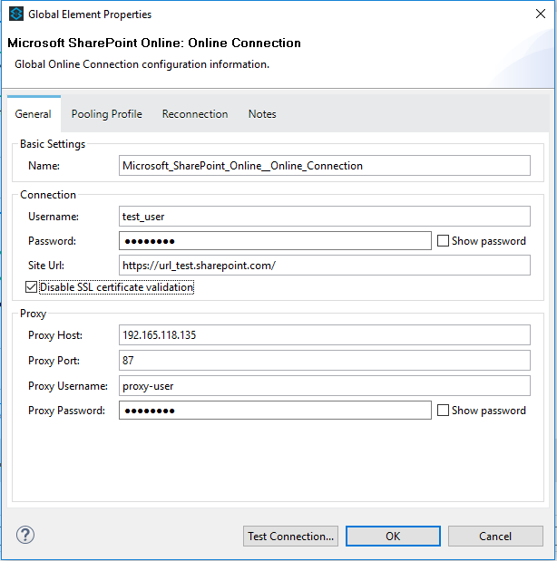Image resolution: width=557 pixels, height=561 pixels.
Task: Click the help question mark icon
Action: point(25,535)
